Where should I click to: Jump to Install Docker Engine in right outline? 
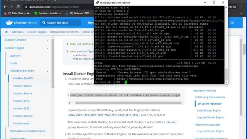[208, 110]
